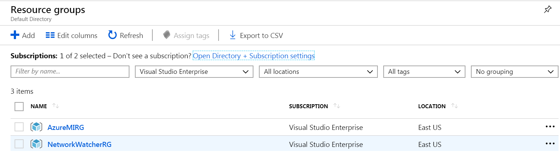Open the NetworkWatcherRG resource group
Viewport: 560px width, 152px height.
(x=79, y=144)
